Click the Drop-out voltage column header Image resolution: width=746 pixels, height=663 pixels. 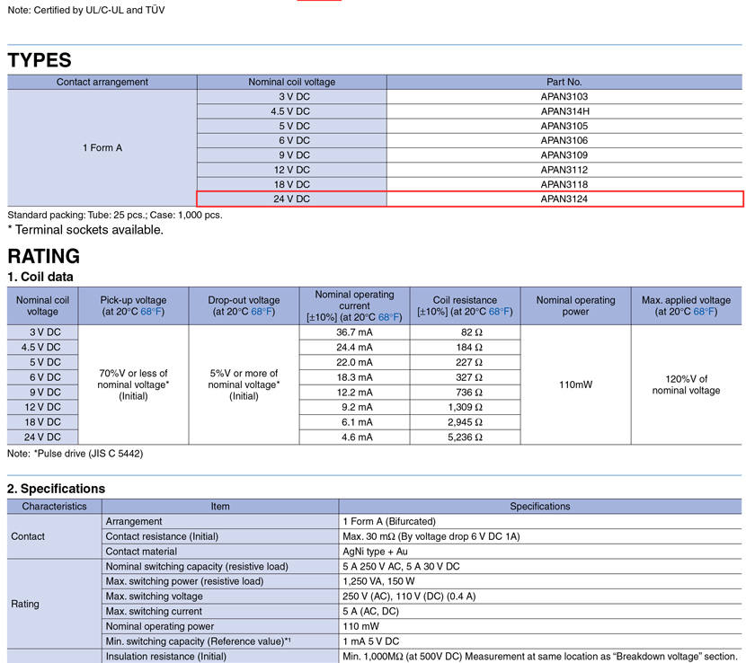[x=244, y=305]
